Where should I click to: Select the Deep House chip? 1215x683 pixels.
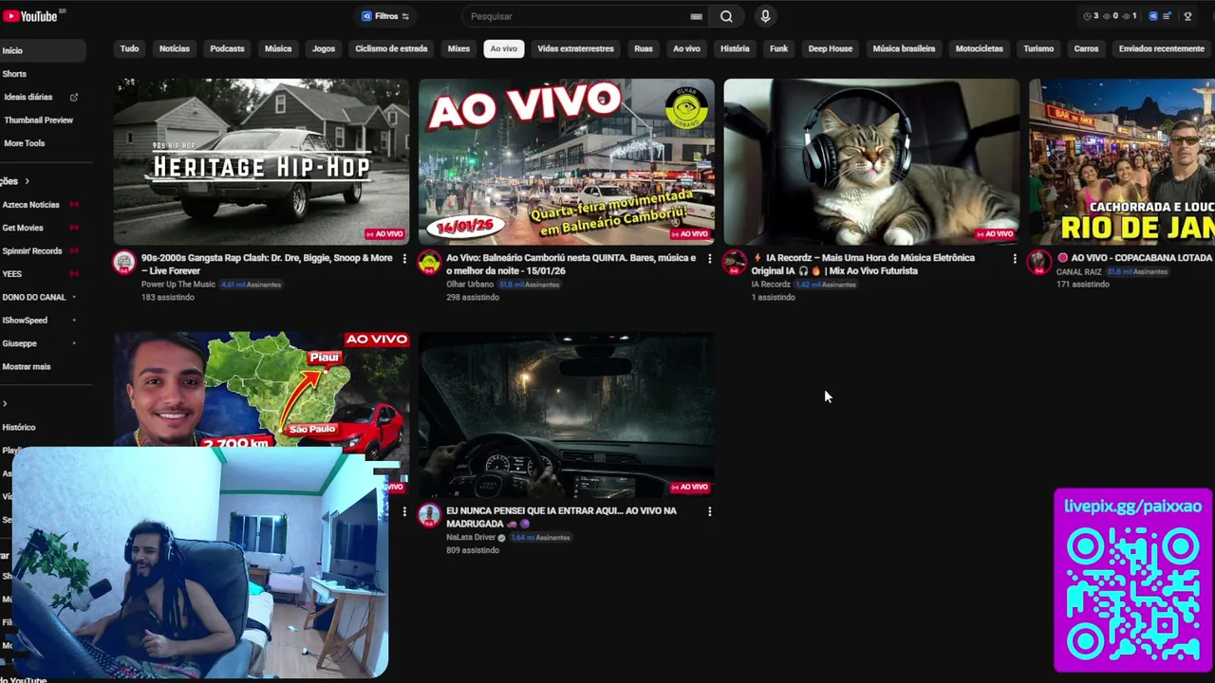(831, 48)
